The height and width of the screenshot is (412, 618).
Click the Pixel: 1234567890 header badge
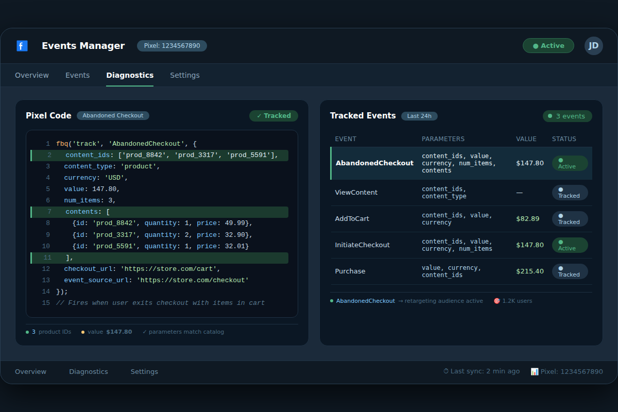tap(172, 46)
